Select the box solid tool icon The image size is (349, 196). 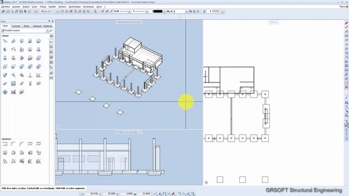(22, 41)
